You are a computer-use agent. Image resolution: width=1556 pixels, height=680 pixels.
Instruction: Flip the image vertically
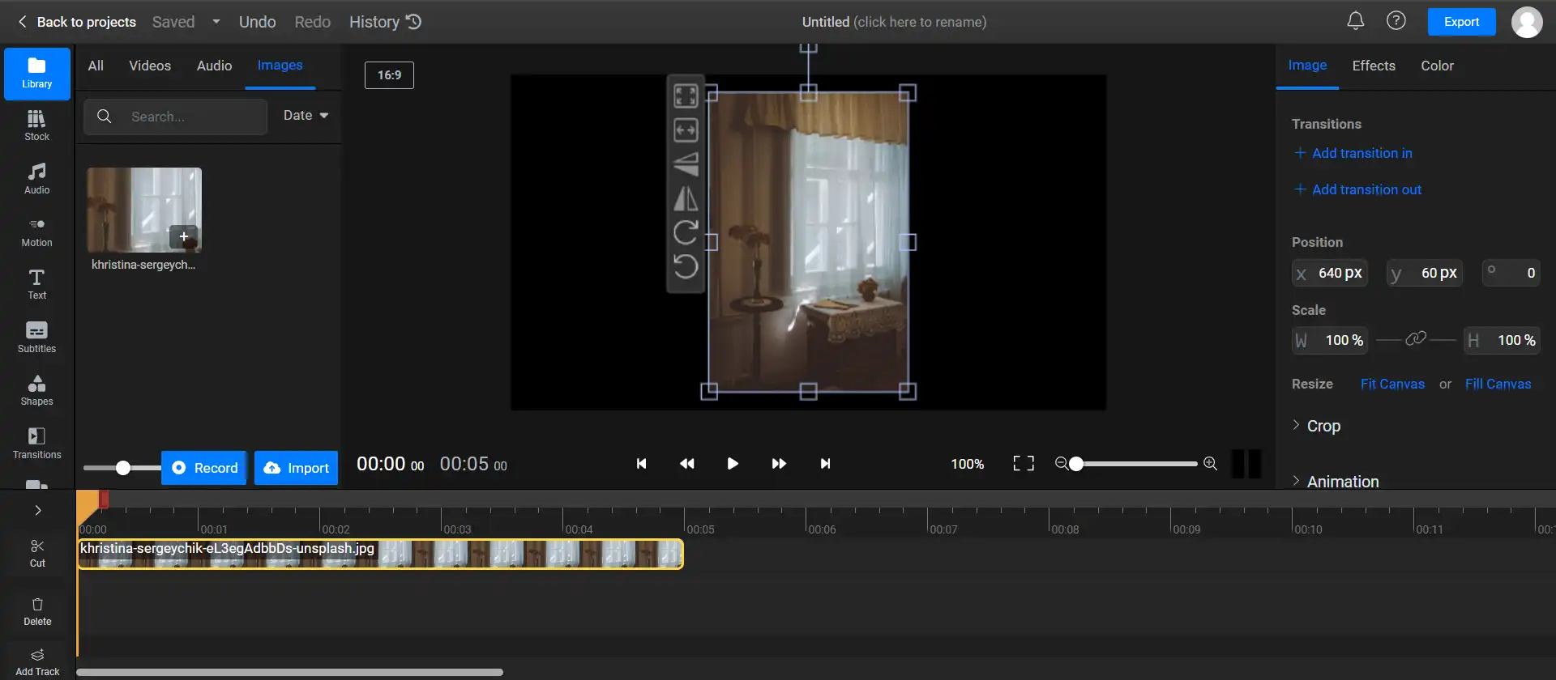(686, 164)
